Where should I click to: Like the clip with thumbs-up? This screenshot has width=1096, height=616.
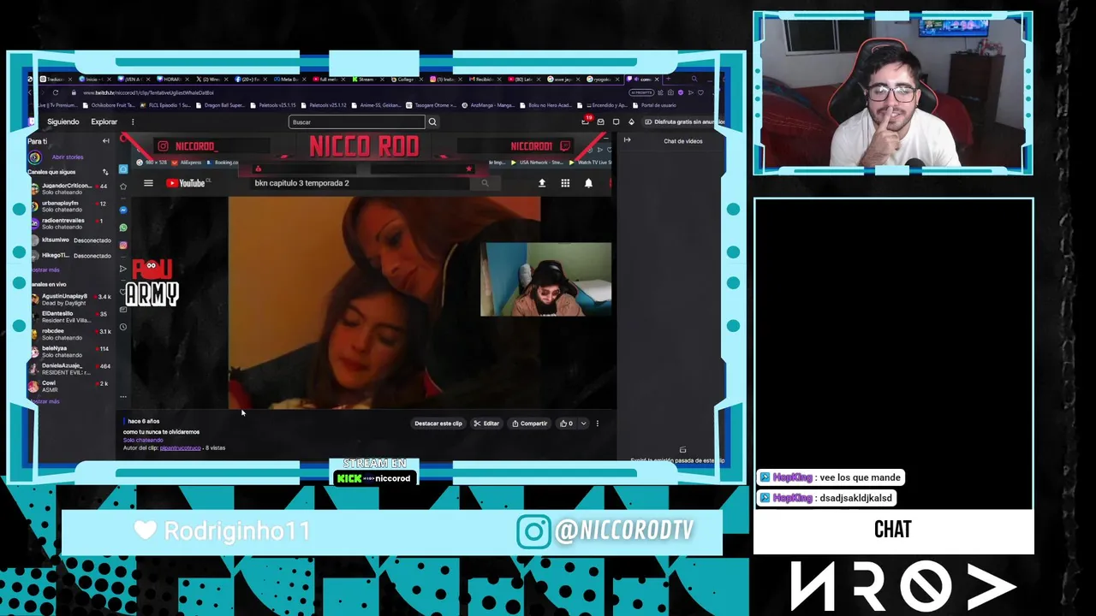[566, 423]
